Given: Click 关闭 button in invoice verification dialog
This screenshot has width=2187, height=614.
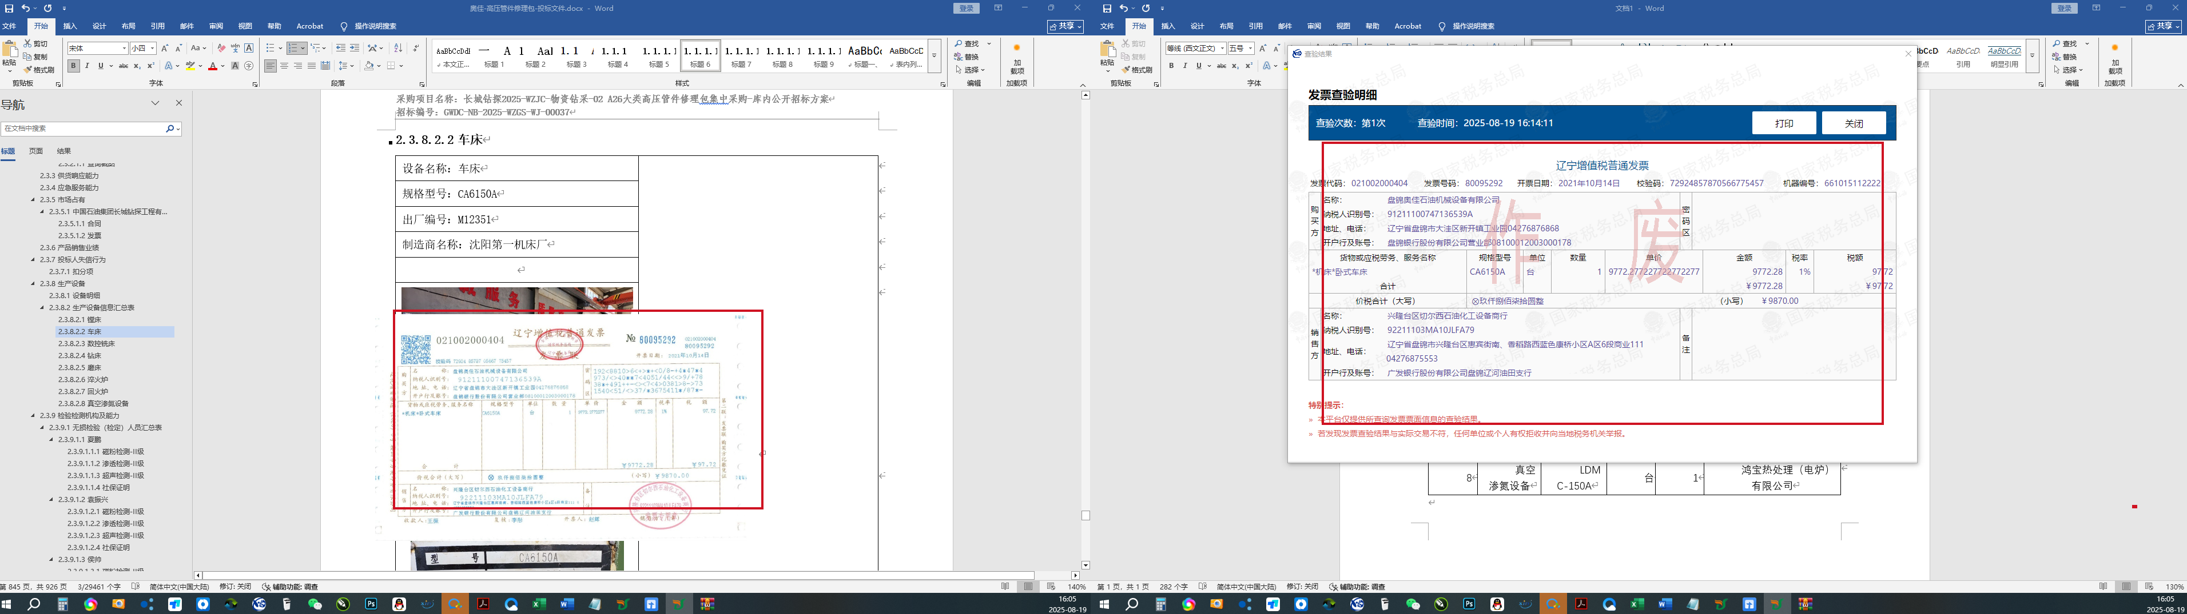Looking at the screenshot, I should coord(1854,123).
